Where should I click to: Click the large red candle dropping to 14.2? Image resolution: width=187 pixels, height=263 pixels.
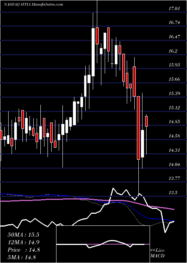(138, 128)
